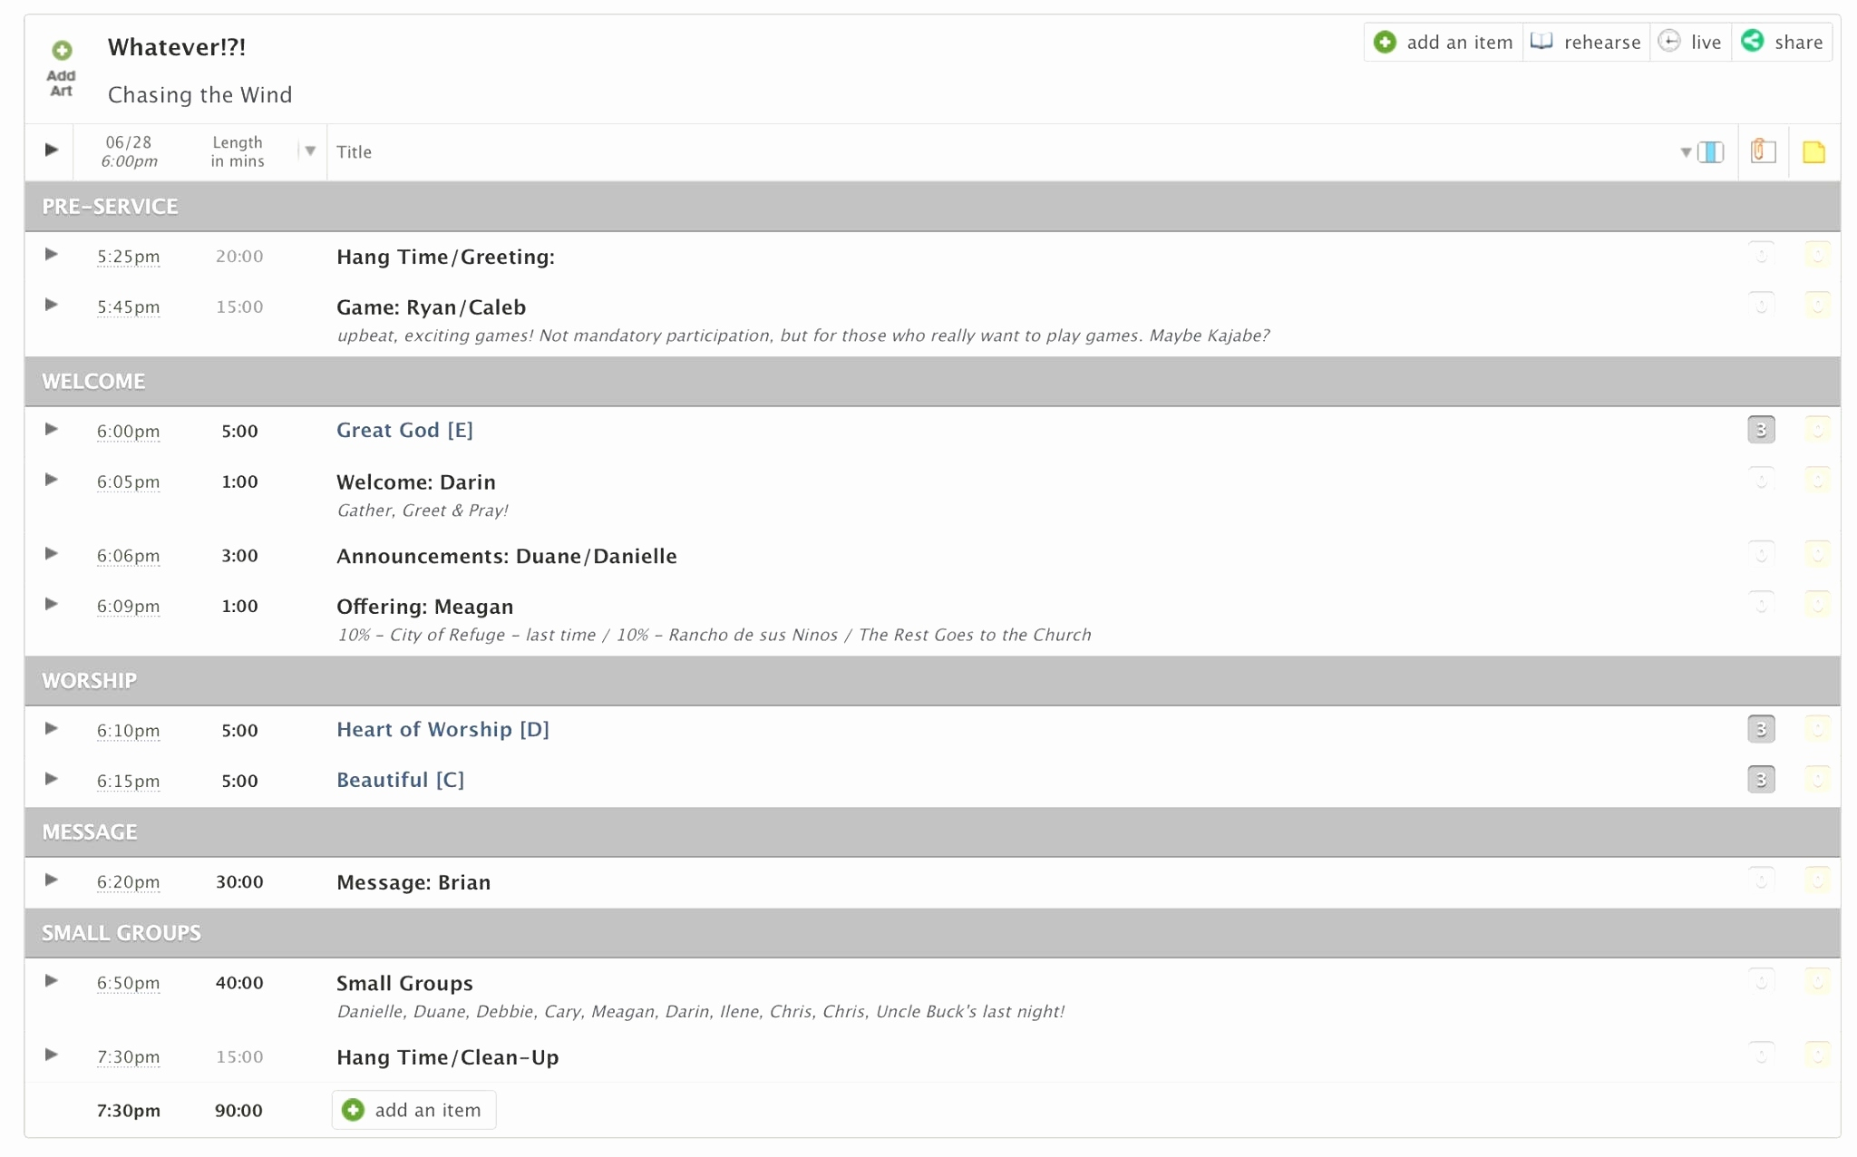Share the service plan
This screenshot has height=1157, width=1857.
tap(1783, 43)
